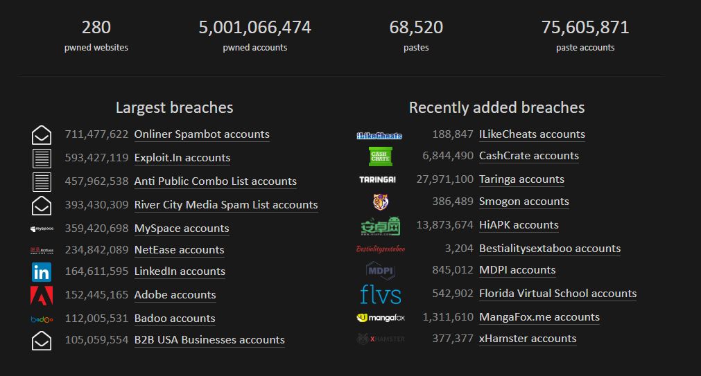Viewport: 701px width, 376px height.
Task: Click the MySpace logo icon
Action: pyautogui.click(x=42, y=229)
